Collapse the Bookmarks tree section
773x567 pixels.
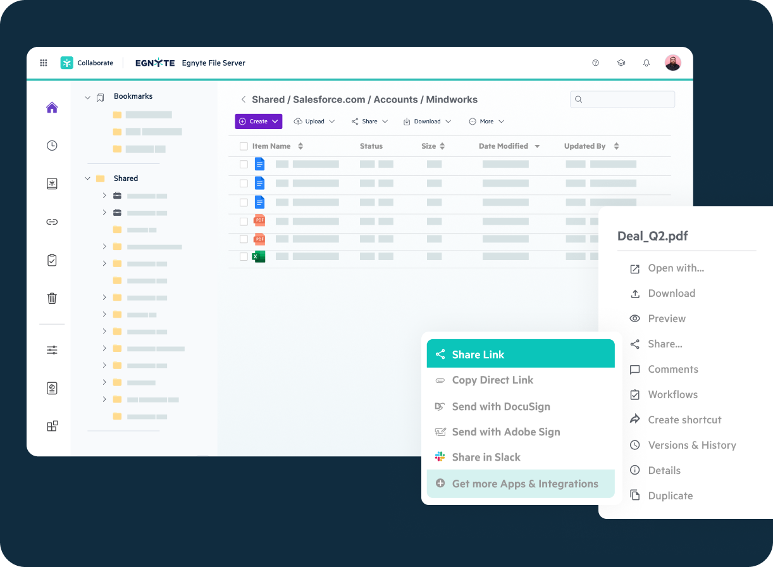[88, 97]
